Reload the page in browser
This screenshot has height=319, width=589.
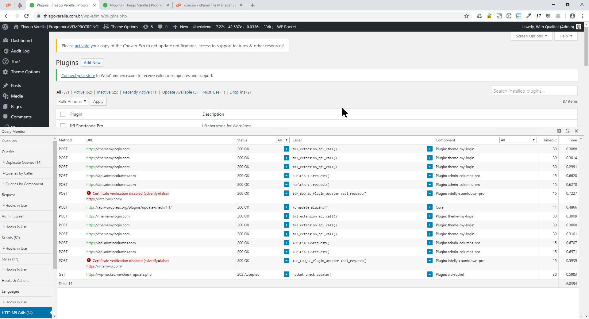26,16
